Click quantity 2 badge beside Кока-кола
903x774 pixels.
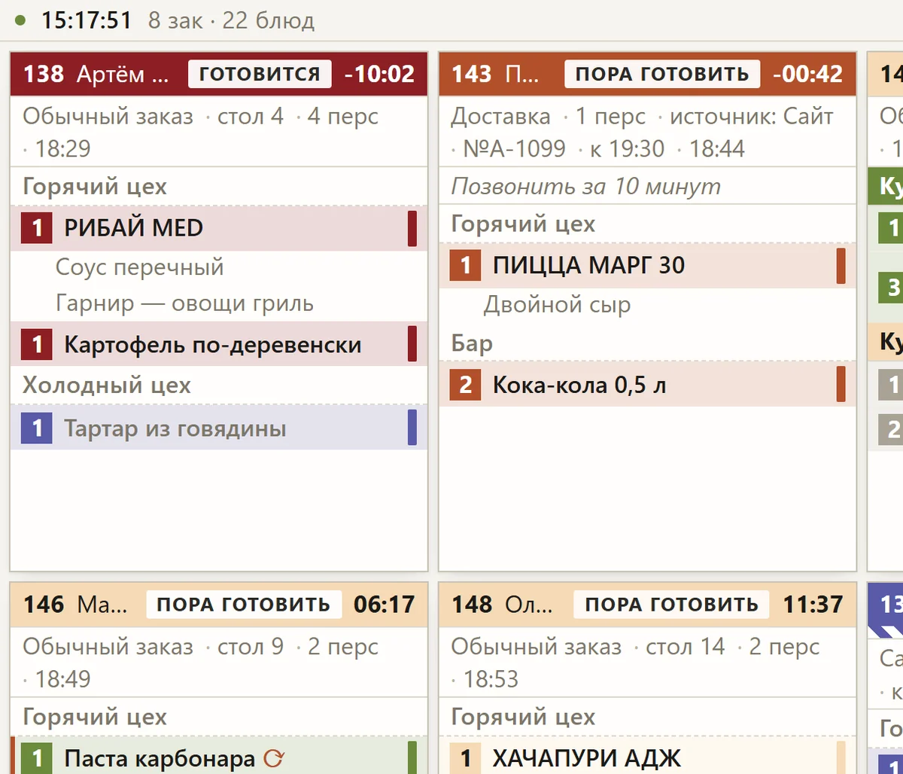tap(465, 385)
